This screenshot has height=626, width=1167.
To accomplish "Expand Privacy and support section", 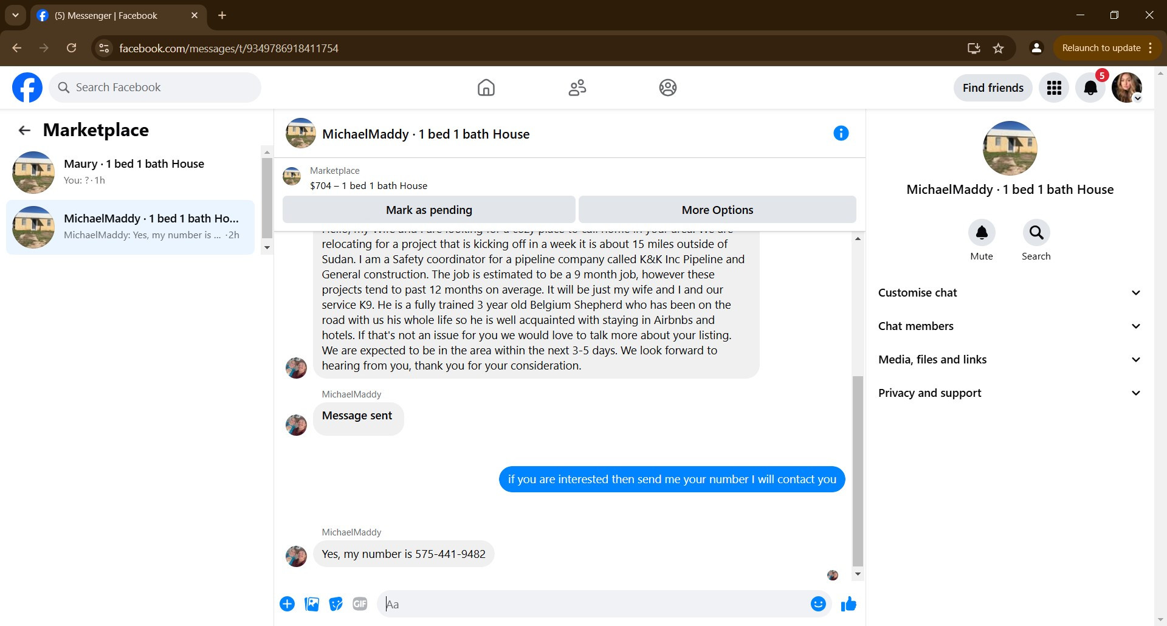I will coord(1010,393).
